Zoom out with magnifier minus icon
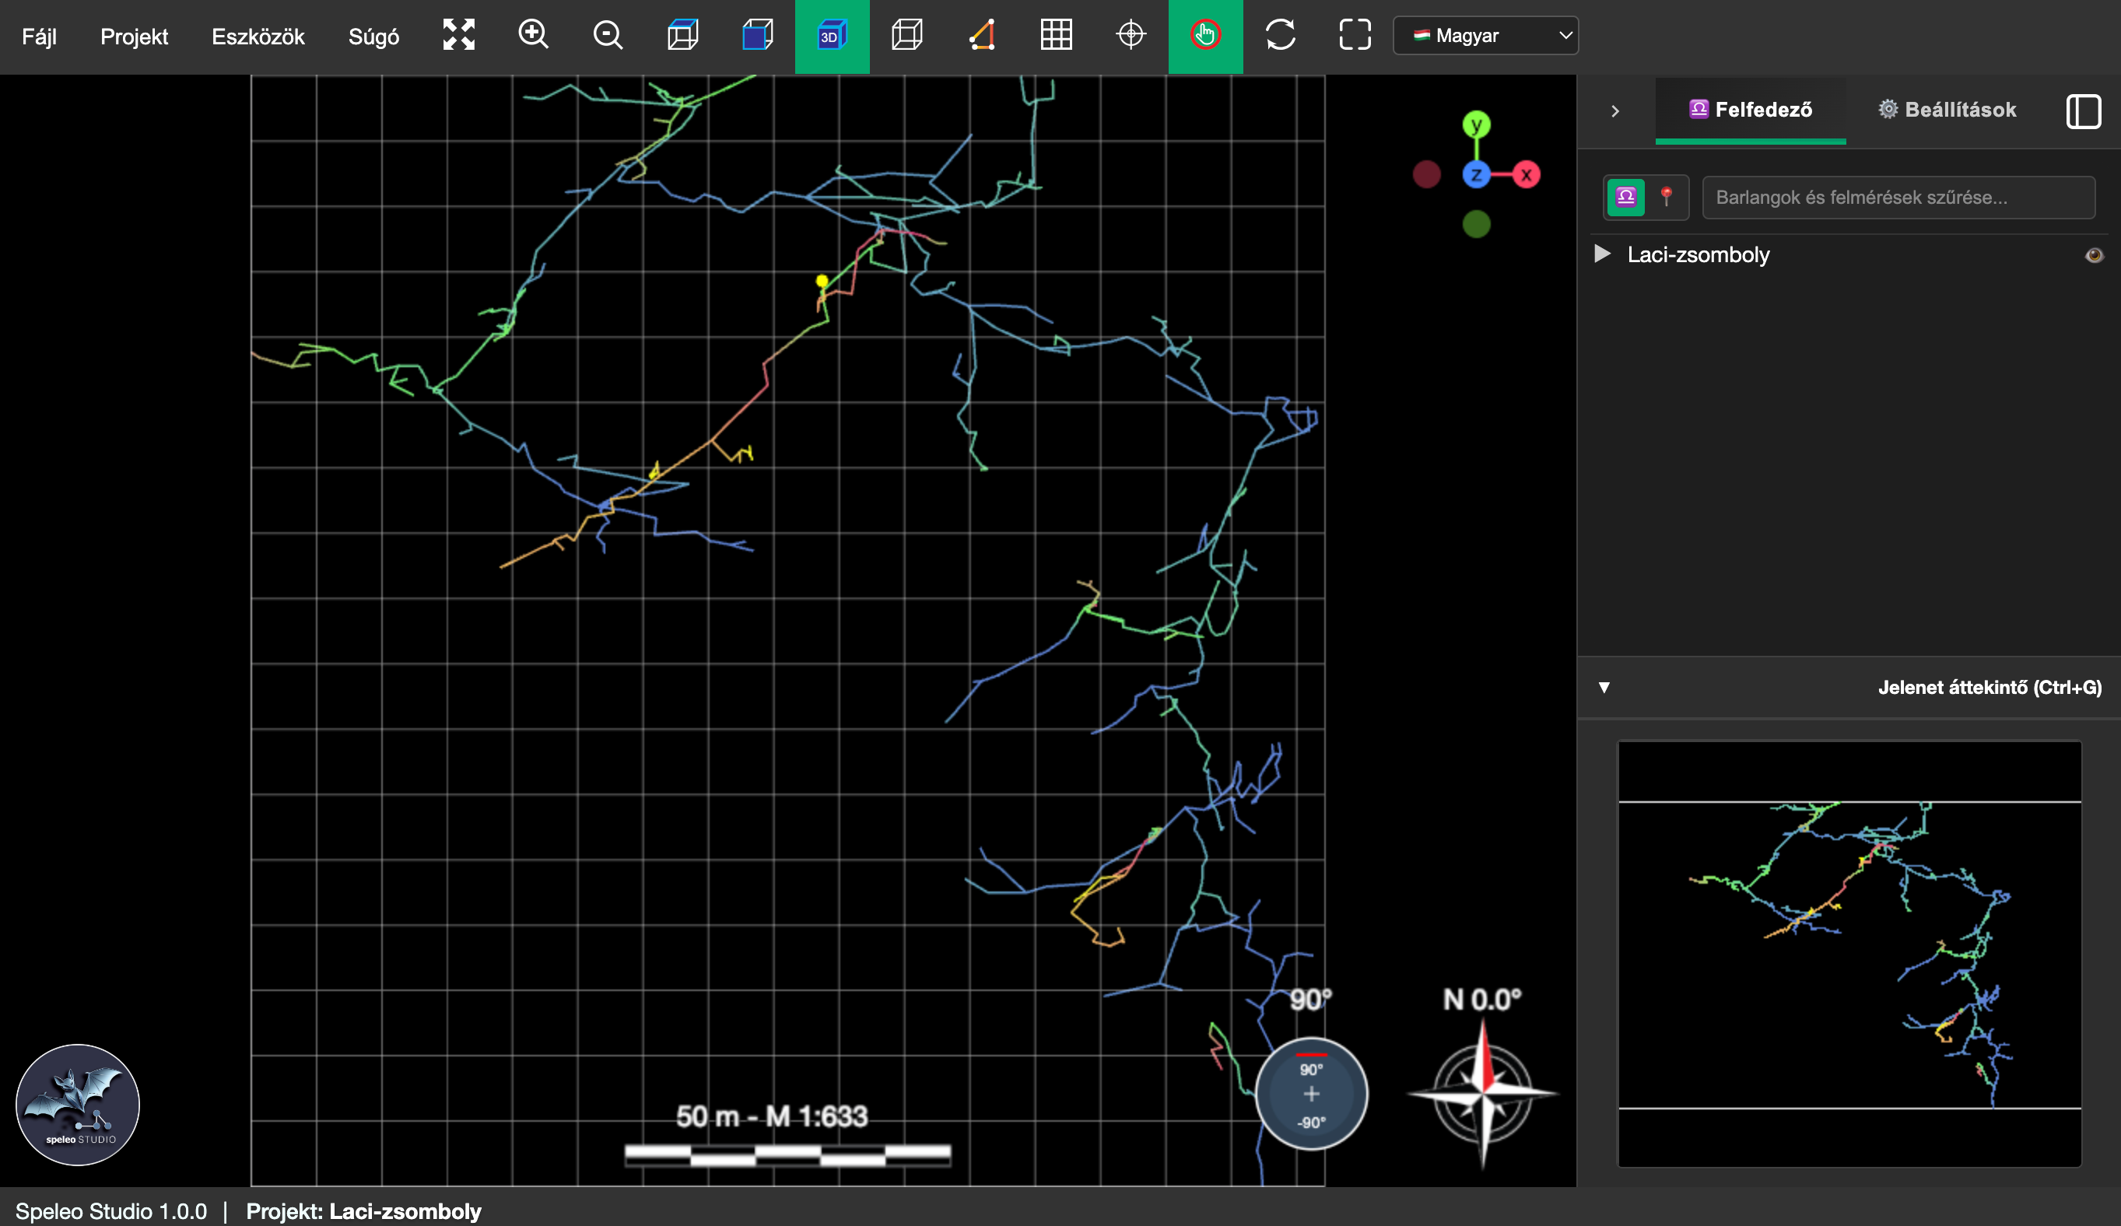Image resolution: width=2121 pixels, height=1226 pixels. coord(607,35)
